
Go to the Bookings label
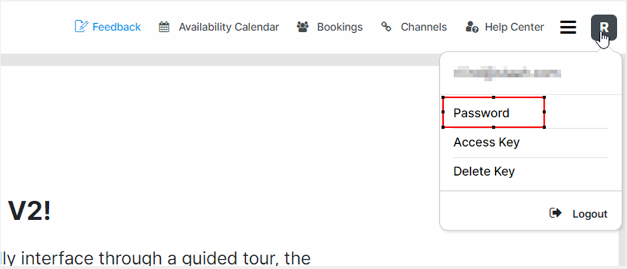tap(340, 27)
